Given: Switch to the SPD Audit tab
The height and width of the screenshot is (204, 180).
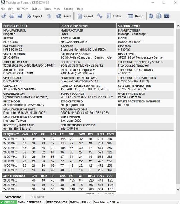Looking at the screenshot, I should (x=37, y=197).
